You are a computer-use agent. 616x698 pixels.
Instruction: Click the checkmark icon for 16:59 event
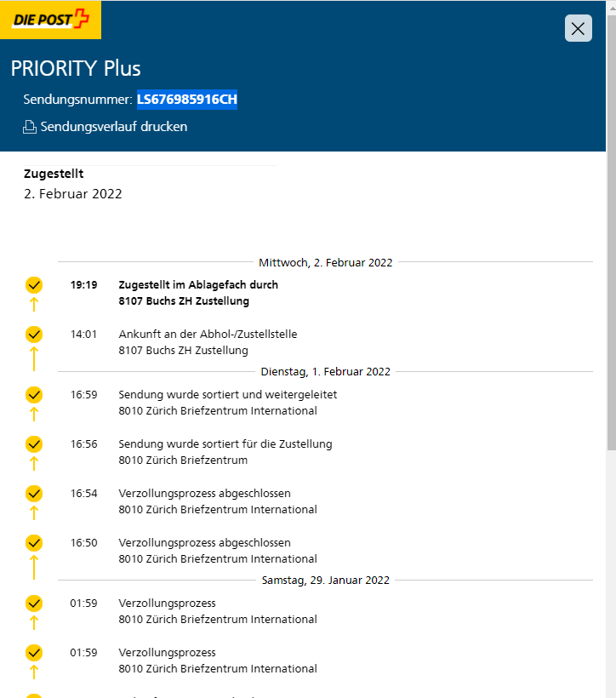[x=34, y=395]
